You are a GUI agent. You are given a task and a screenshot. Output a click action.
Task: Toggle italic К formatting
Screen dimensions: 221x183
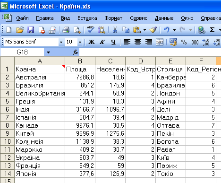102,42
